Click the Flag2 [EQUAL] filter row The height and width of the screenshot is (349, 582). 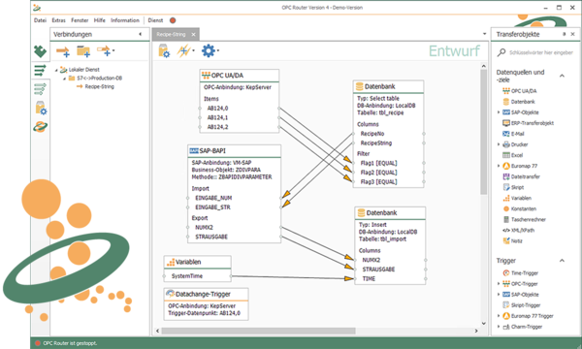tap(378, 173)
